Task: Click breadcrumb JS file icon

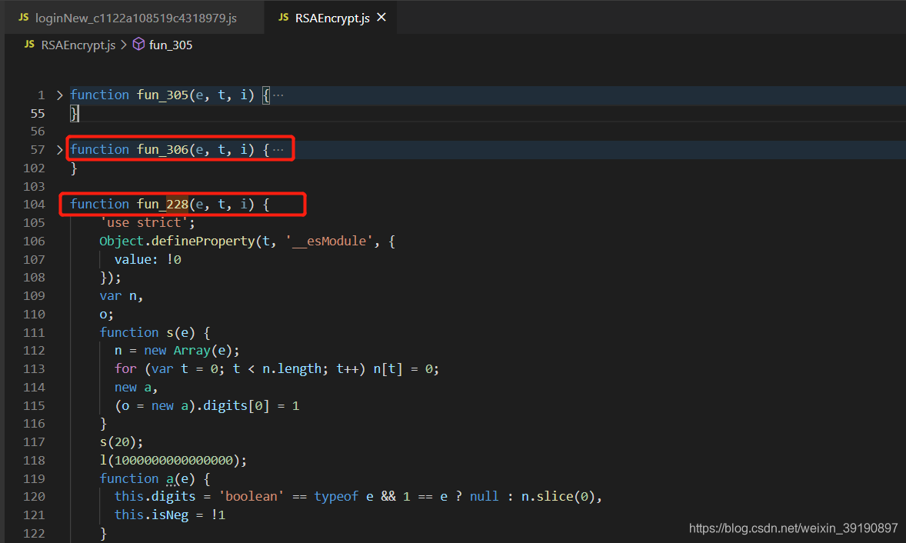Action: click(x=29, y=44)
